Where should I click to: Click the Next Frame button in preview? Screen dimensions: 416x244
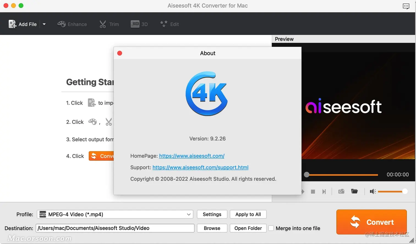[x=324, y=191]
